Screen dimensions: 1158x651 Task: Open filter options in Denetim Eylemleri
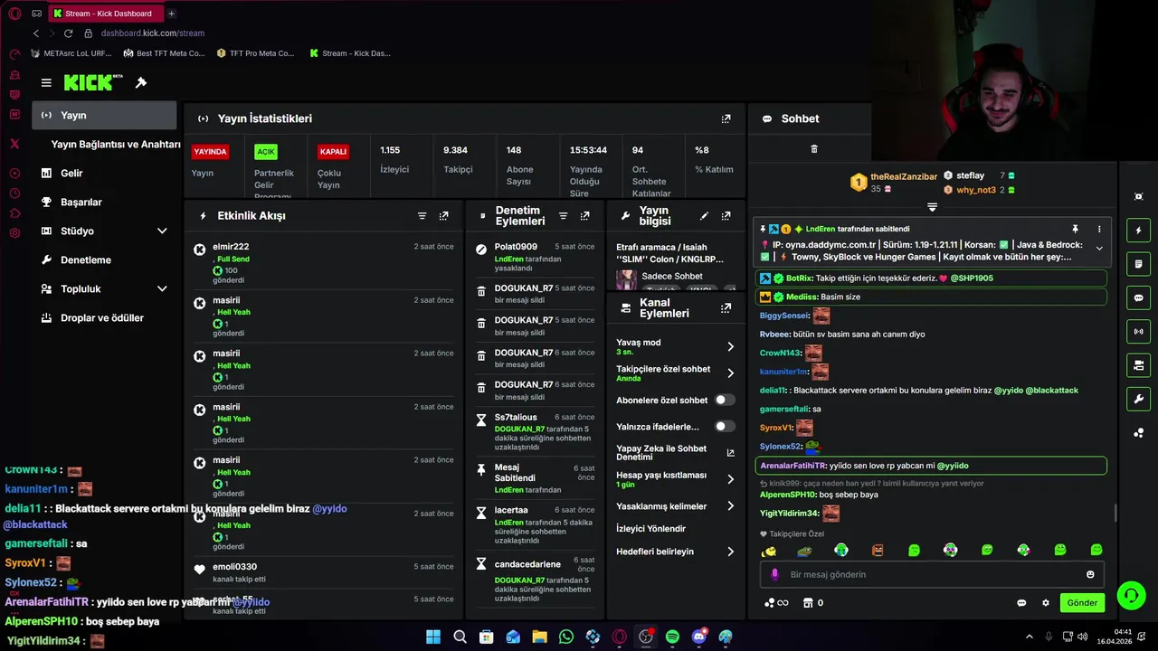563,216
